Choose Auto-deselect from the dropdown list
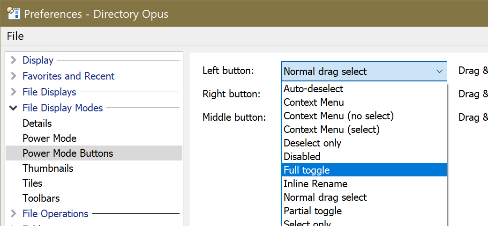This screenshot has height=226, width=488. (x=364, y=88)
